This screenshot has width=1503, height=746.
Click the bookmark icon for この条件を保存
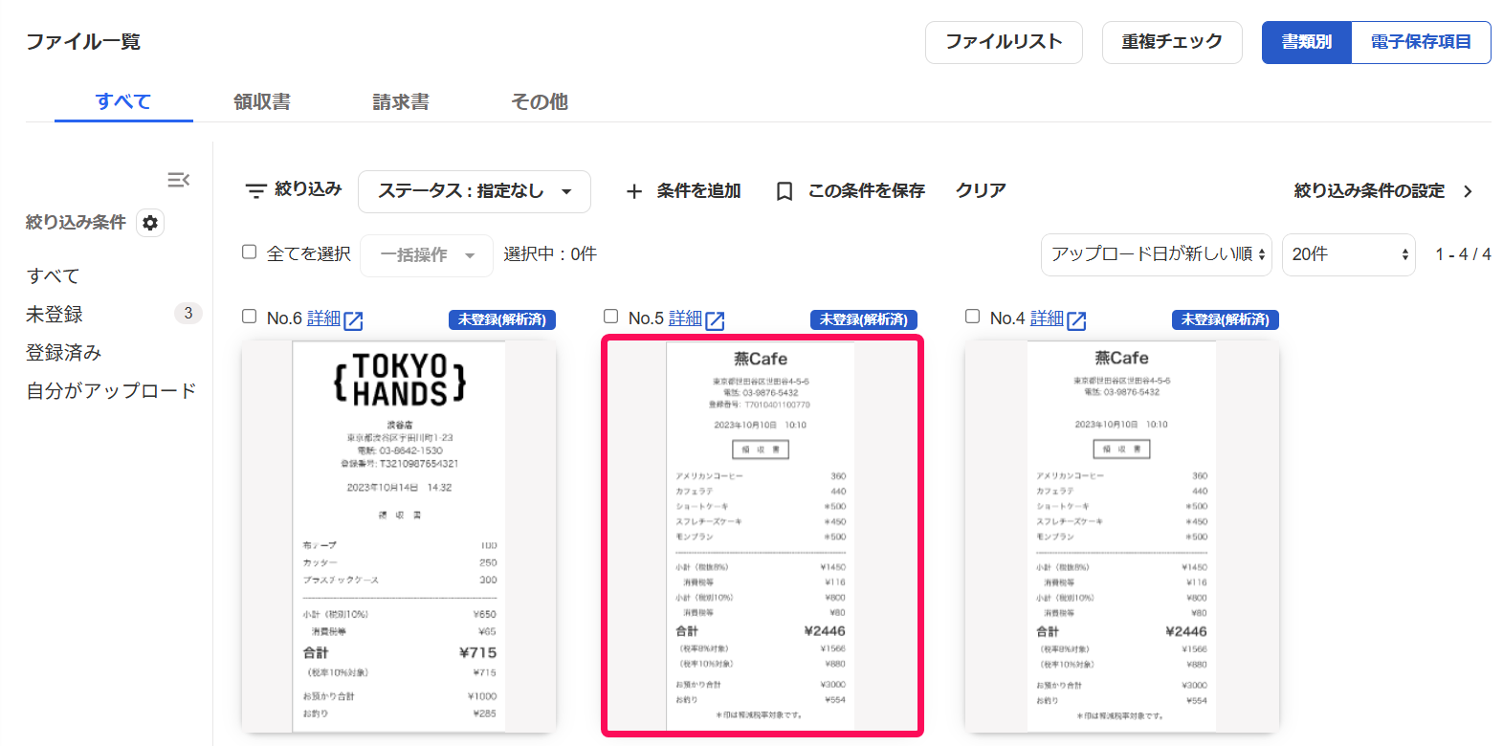[785, 192]
